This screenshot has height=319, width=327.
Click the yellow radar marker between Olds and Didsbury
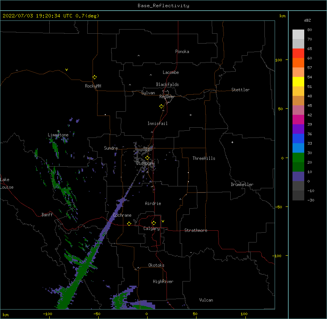pyautogui.click(x=147, y=158)
